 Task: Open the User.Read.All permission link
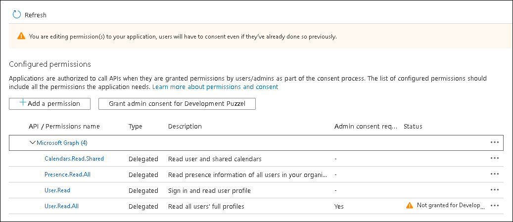(61, 206)
